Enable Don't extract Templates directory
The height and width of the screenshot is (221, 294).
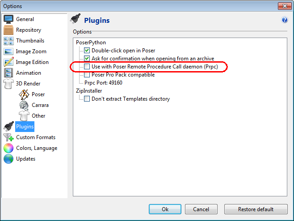[x=87, y=98]
